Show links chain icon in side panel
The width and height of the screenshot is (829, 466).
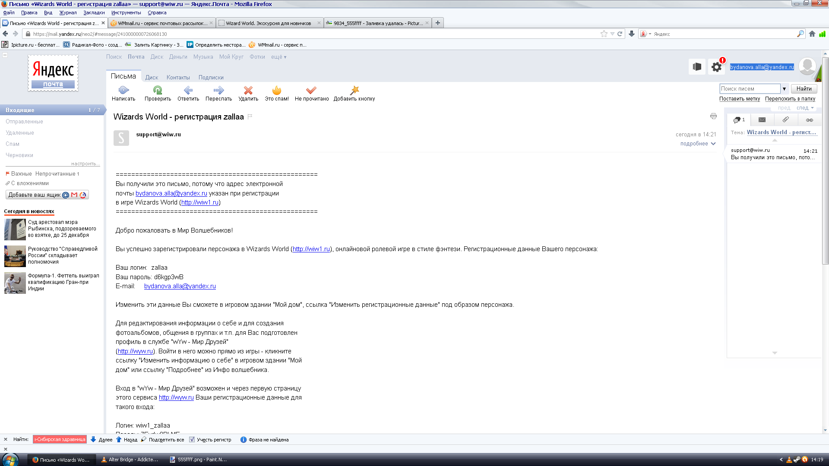point(810,120)
